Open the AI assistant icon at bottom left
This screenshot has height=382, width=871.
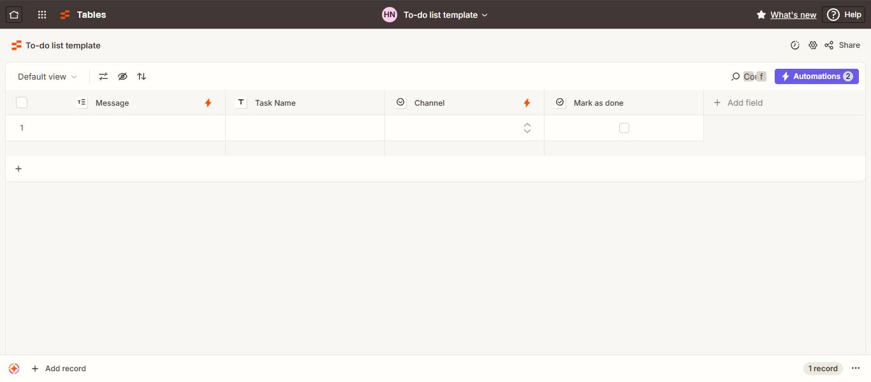pyautogui.click(x=14, y=369)
